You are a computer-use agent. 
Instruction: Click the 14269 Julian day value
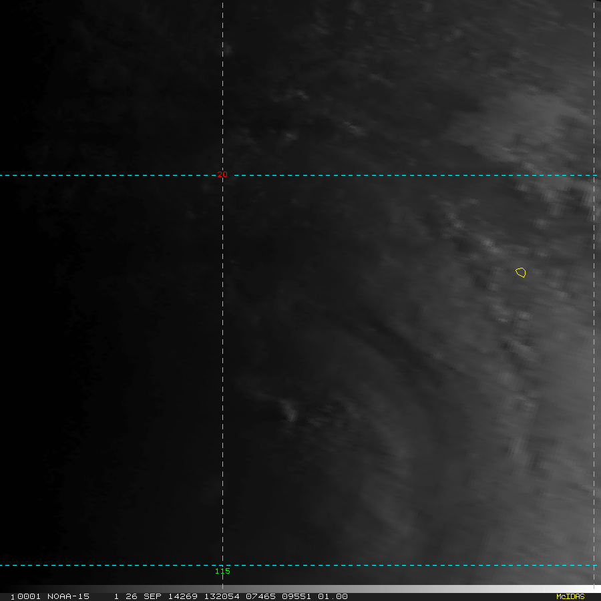tap(182, 596)
